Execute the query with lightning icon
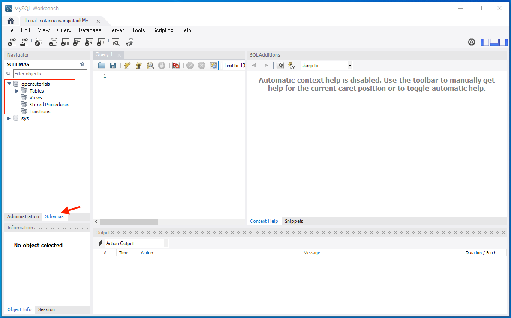This screenshot has height=318, width=511. (127, 66)
